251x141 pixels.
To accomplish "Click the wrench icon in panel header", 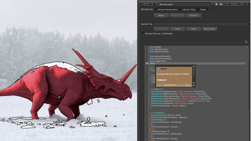I will pos(155,4).
